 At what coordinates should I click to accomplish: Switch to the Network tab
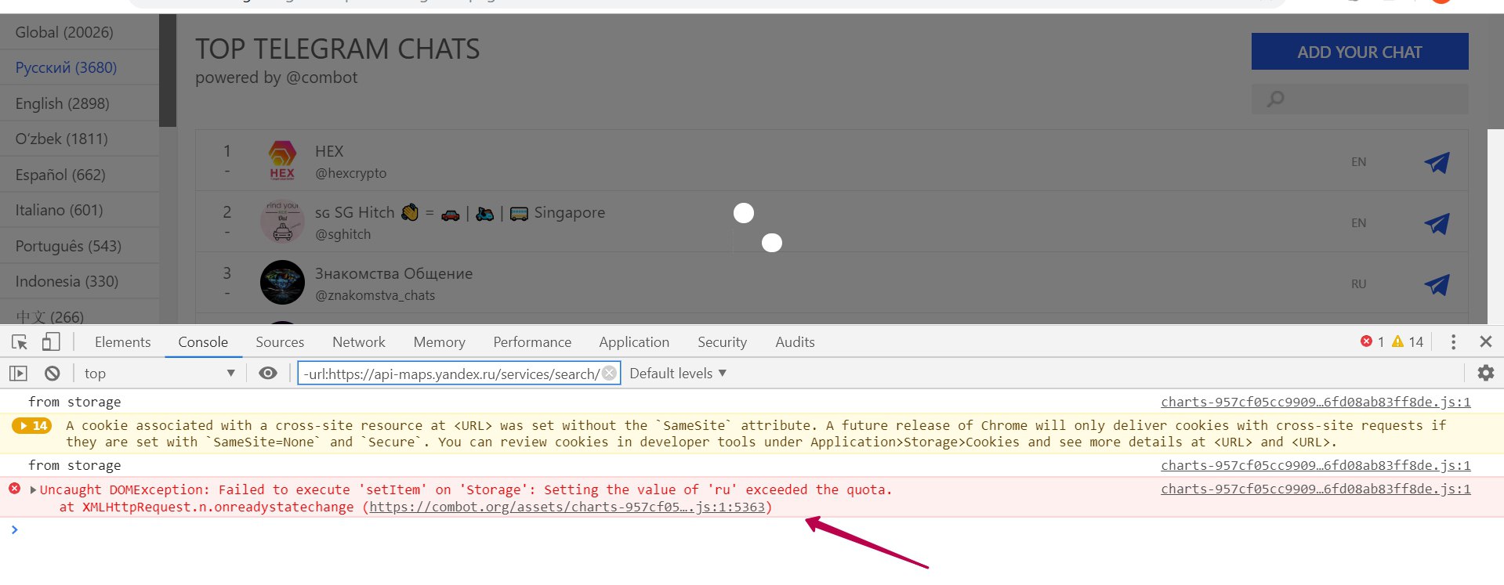(359, 342)
